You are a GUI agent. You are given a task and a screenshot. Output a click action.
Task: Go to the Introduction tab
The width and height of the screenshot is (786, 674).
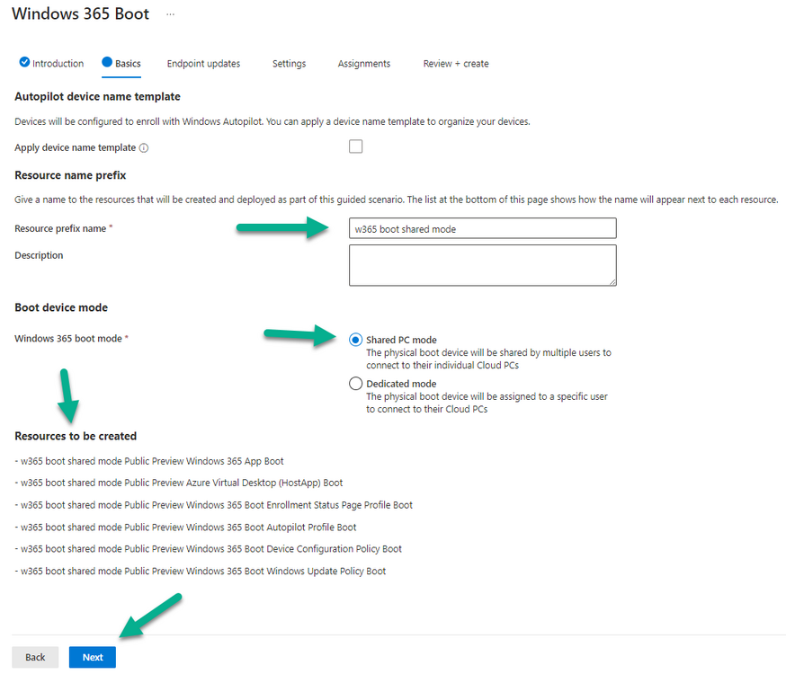tap(51, 64)
